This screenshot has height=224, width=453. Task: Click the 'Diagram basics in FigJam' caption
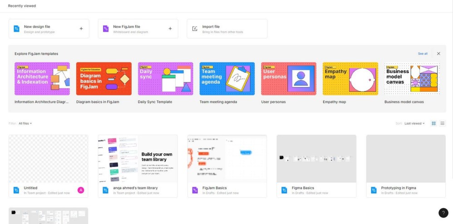tap(98, 102)
